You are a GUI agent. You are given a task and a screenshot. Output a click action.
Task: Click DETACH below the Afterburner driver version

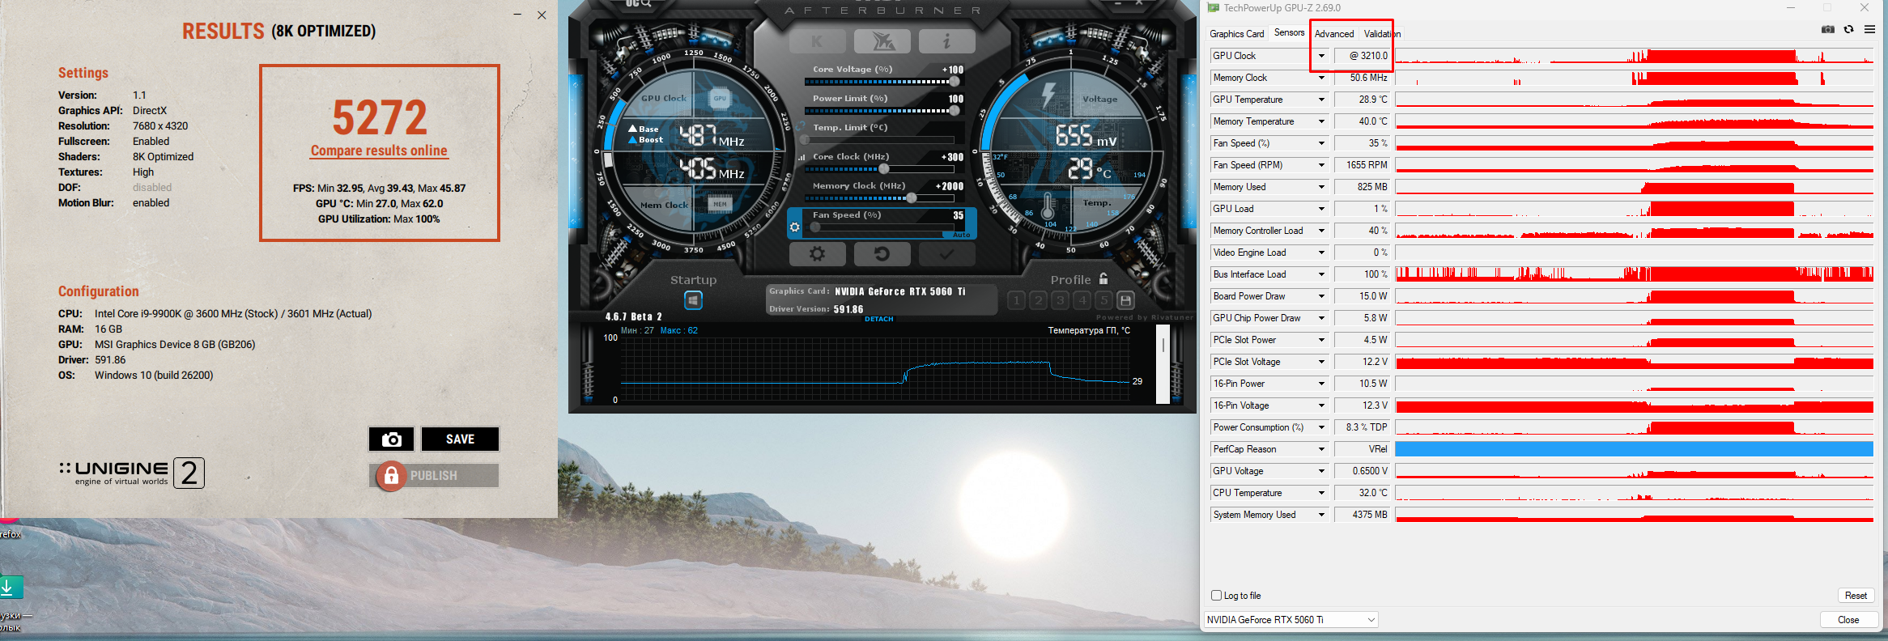[x=879, y=319]
